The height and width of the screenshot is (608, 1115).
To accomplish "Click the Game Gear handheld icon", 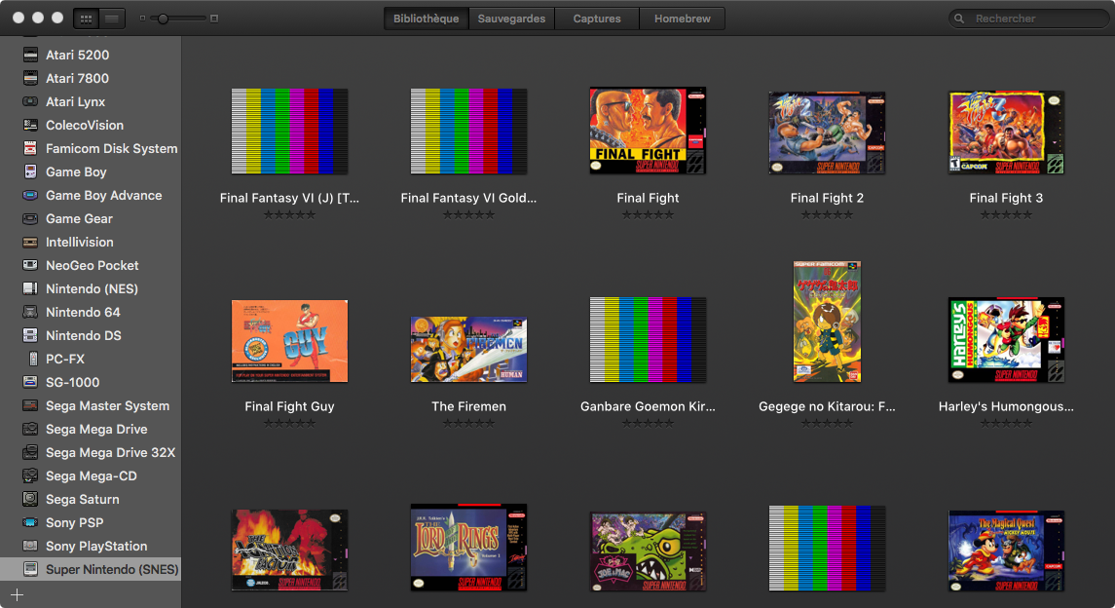I will point(30,219).
